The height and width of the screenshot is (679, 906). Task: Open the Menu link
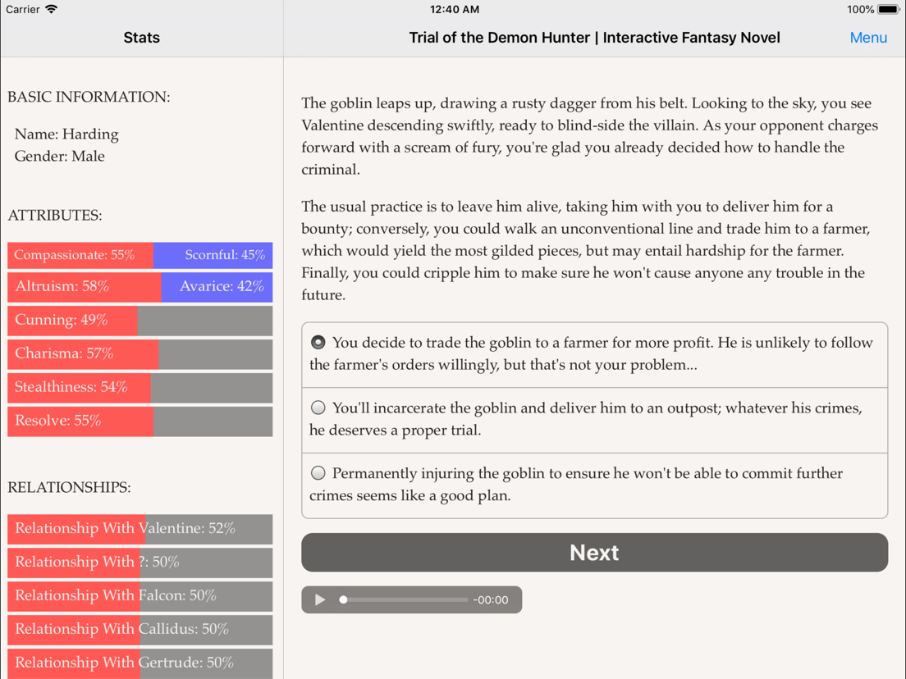tap(868, 38)
